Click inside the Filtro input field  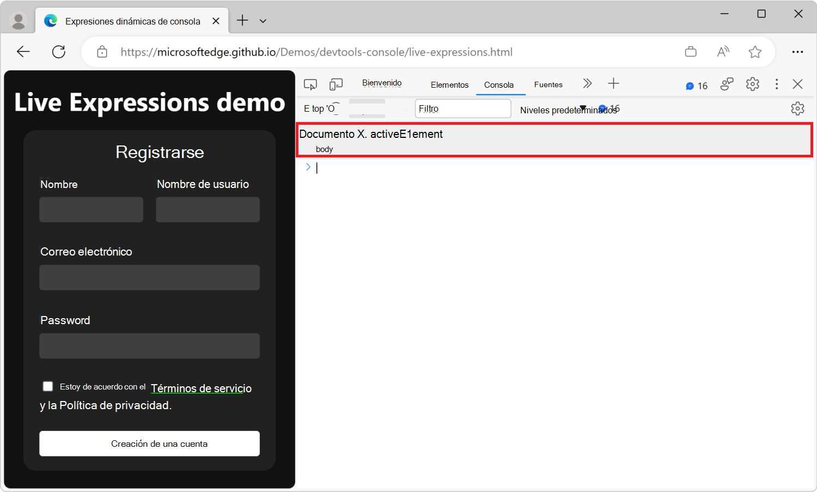(462, 108)
